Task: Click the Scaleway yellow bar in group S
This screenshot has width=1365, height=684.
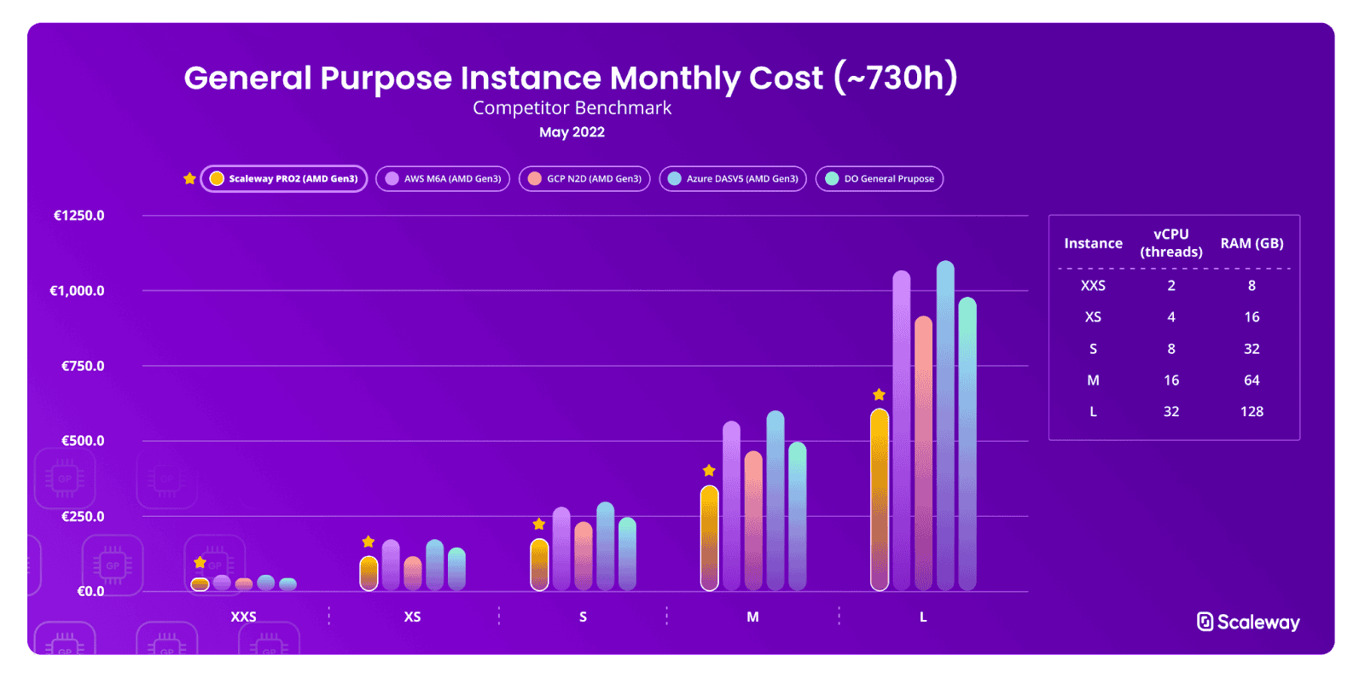Action: (x=539, y=565)
